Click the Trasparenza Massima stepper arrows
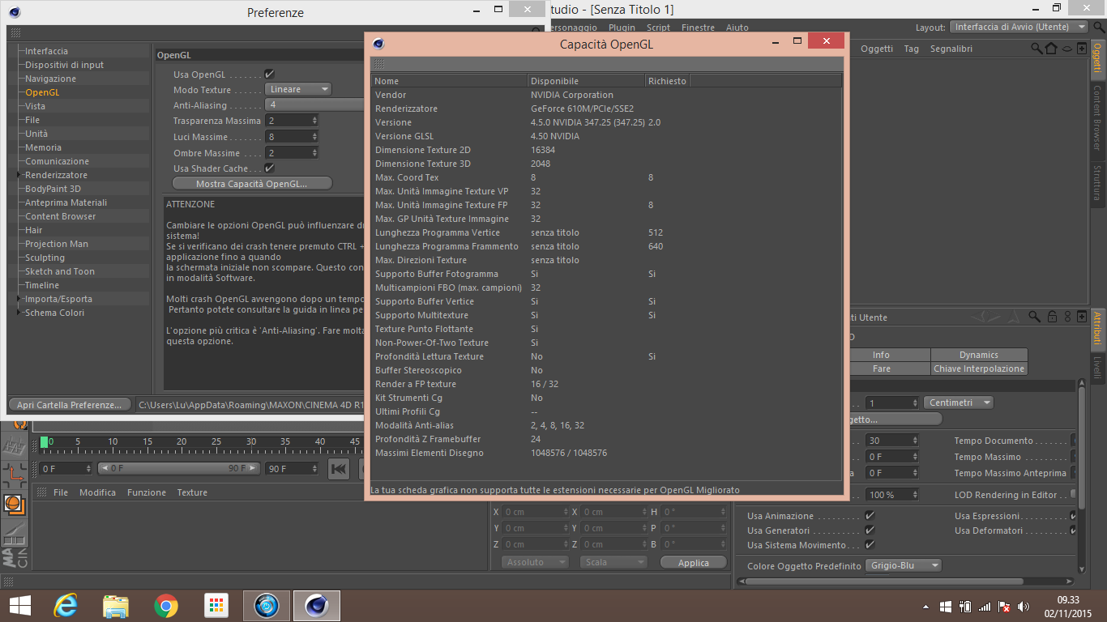This screenshot has width=1107, height=622. pos(314,121)
